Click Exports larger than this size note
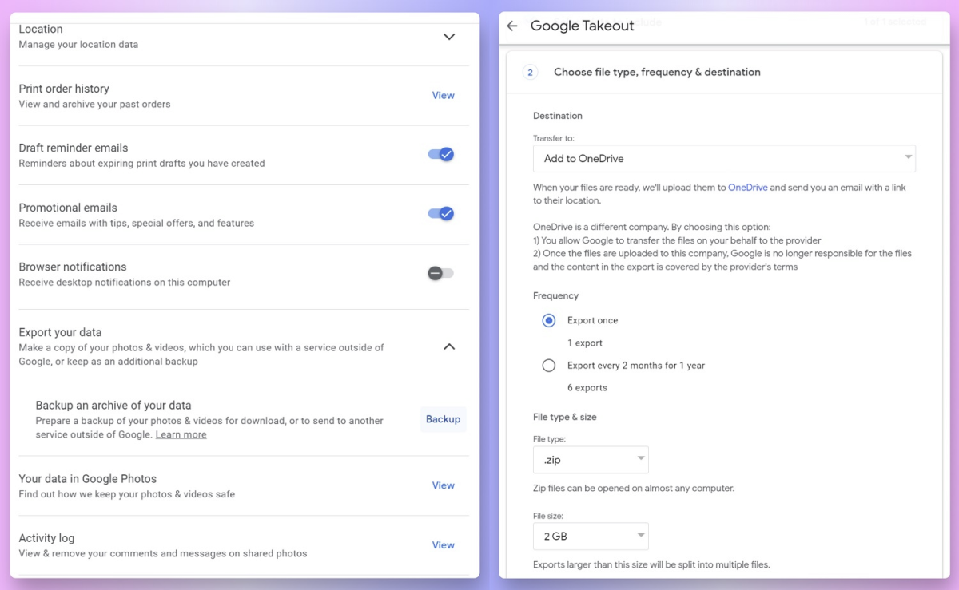 click(651, 564)
